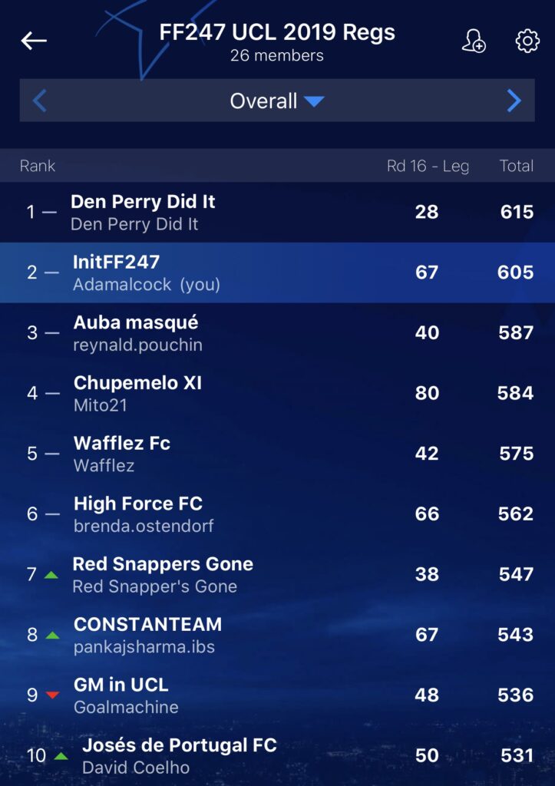555x786 pixels.
Task: Click green up arrow beside Red Snappers Gone
Action: tap(51, 575)
